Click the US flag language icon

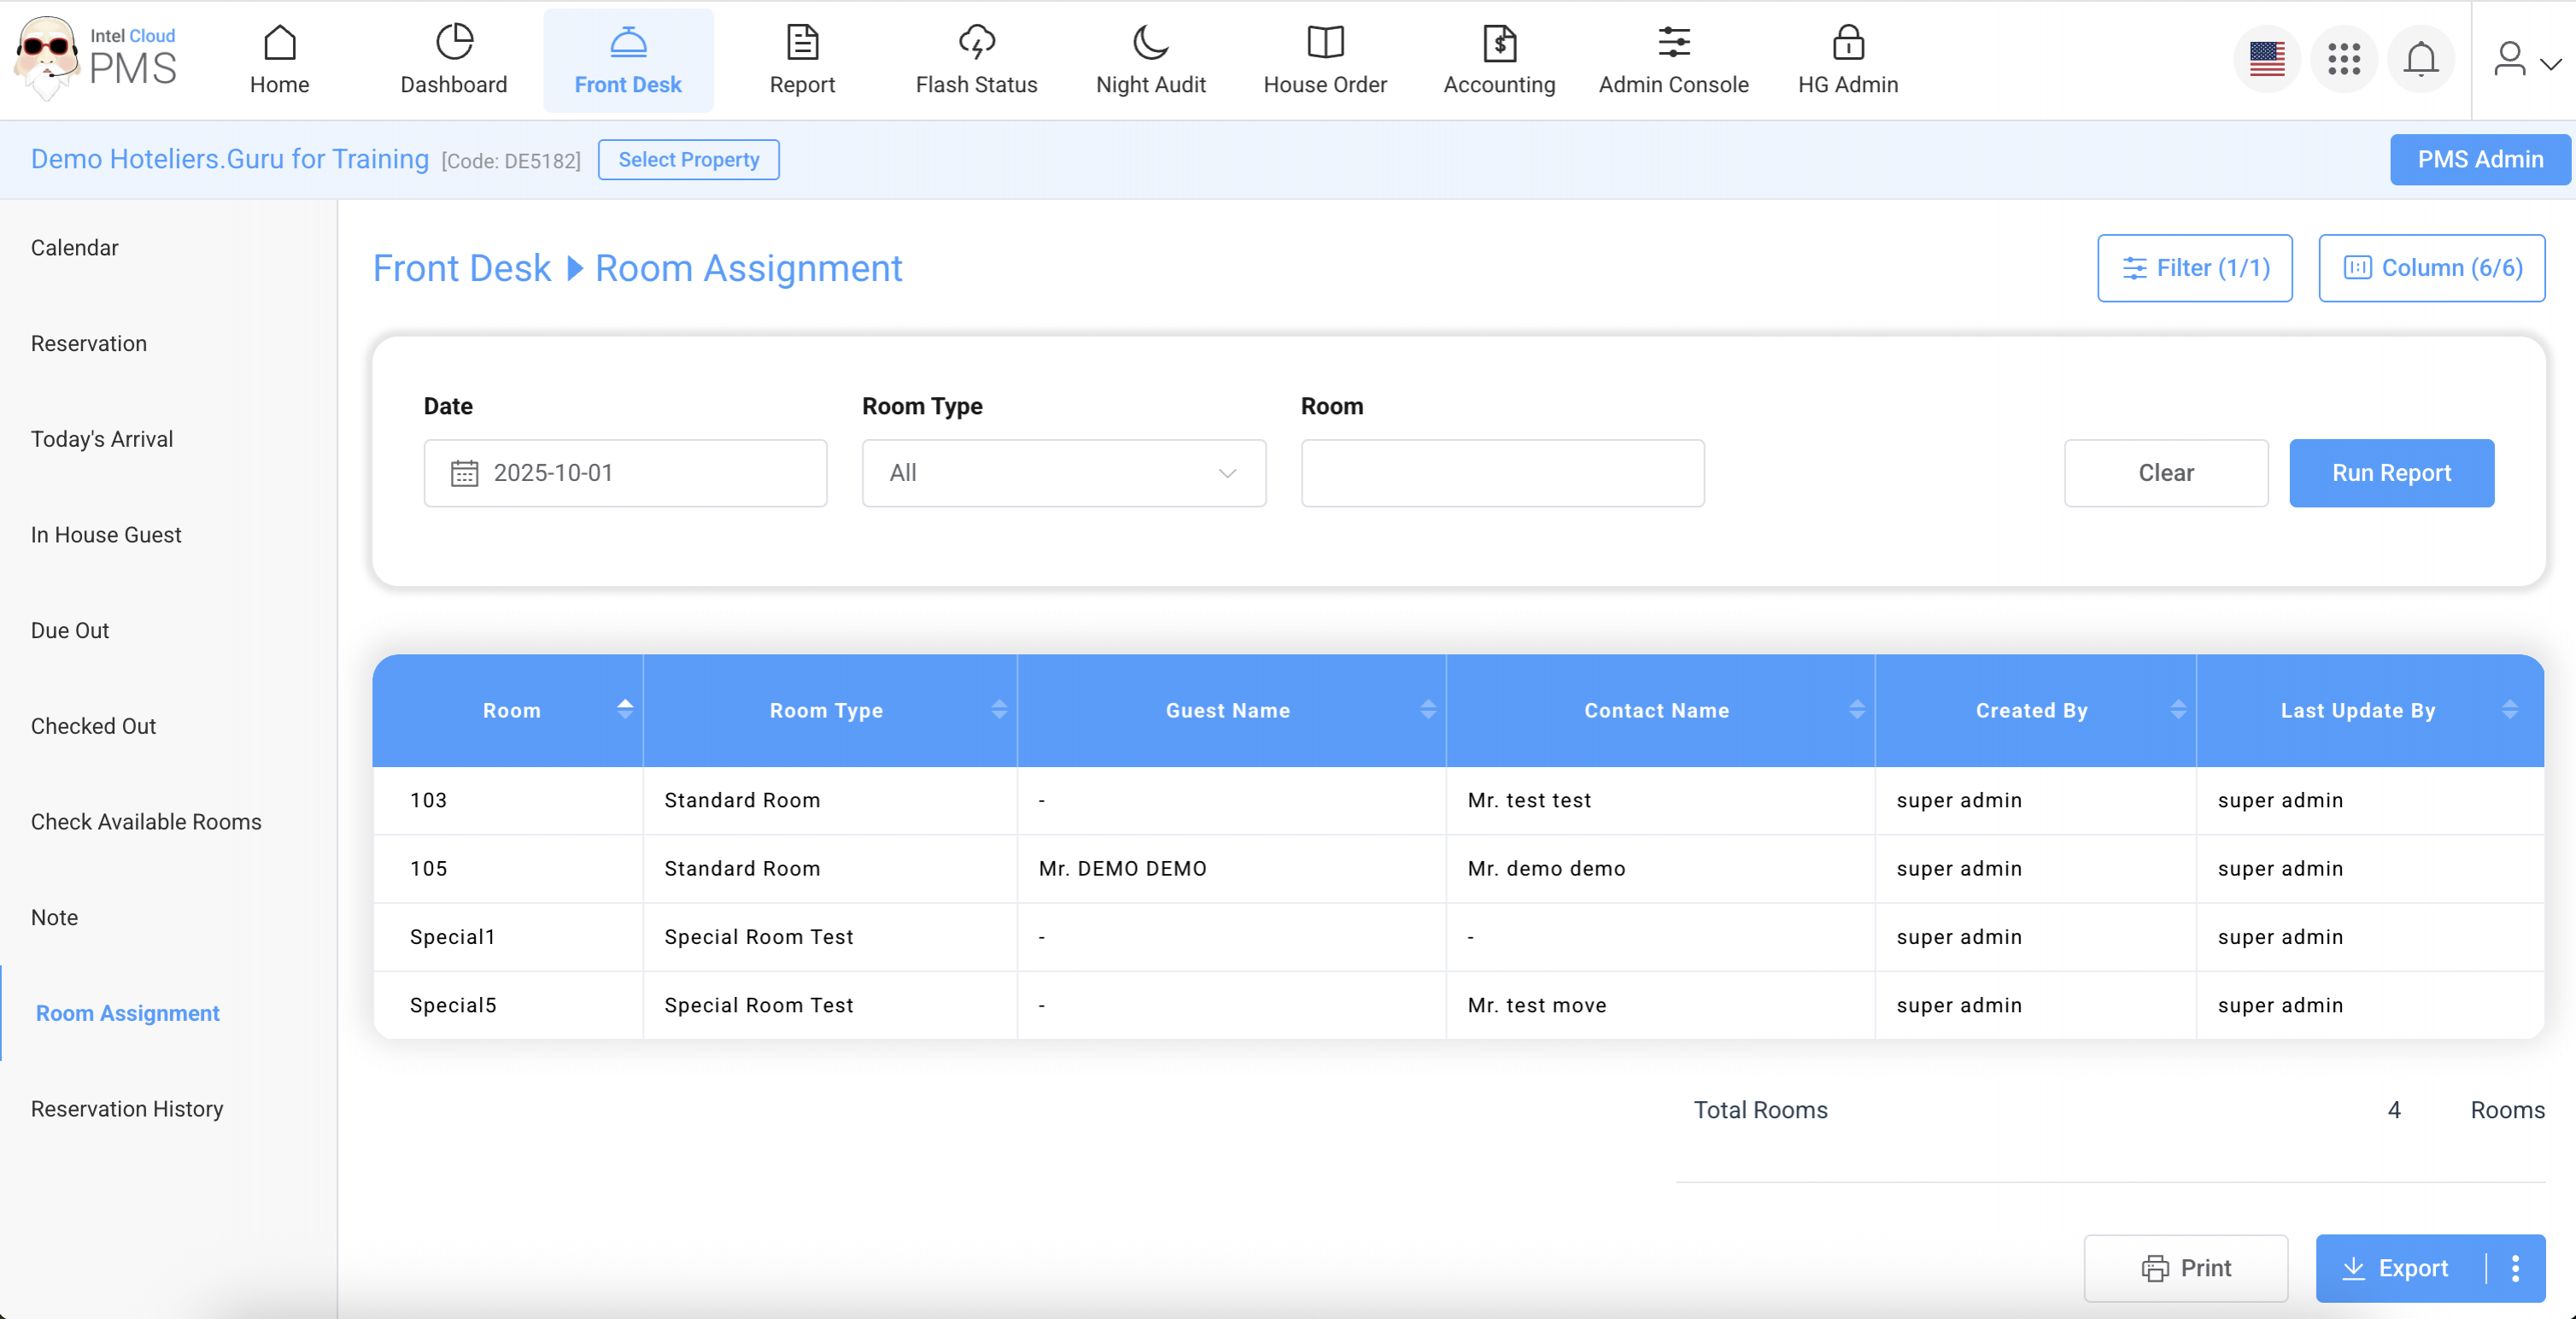tap(2266, 59)
